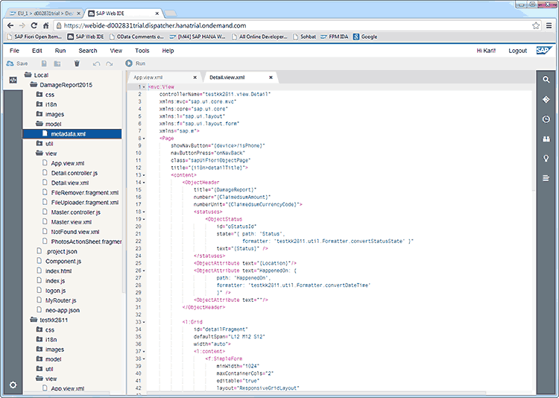Open the outline pane lines icon
This screenshot has height=398, width=559.
click(x=546, y=177)
